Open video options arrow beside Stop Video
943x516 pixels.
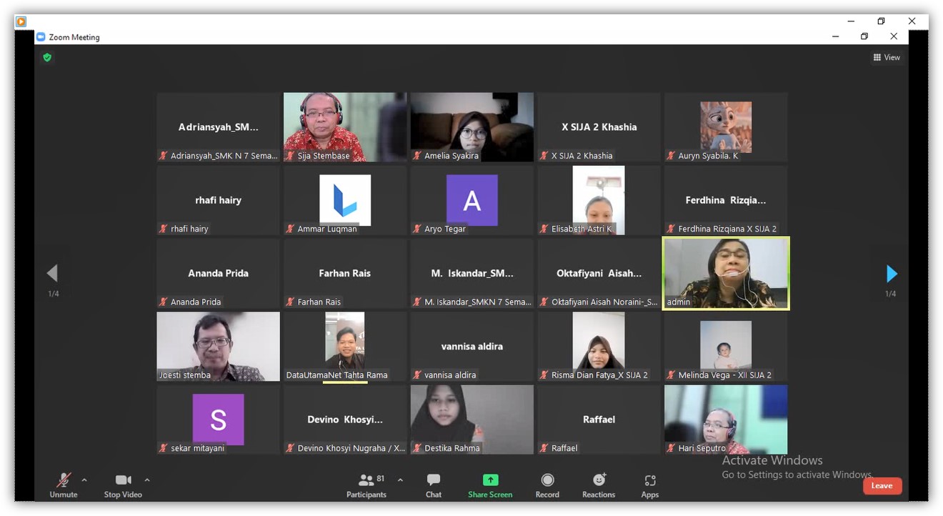pos(147,480)
